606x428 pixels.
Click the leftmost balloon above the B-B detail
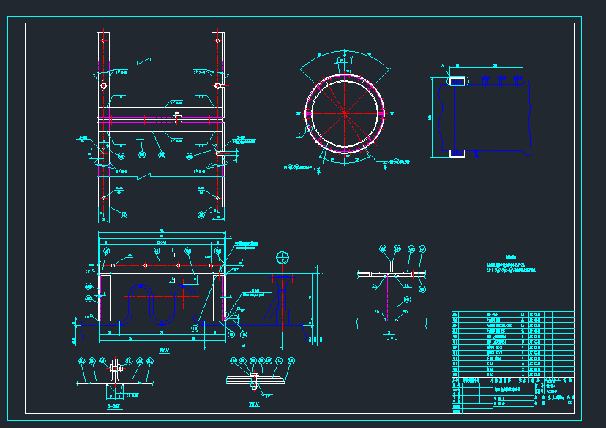pyautogui.click(x=81, y=362)
